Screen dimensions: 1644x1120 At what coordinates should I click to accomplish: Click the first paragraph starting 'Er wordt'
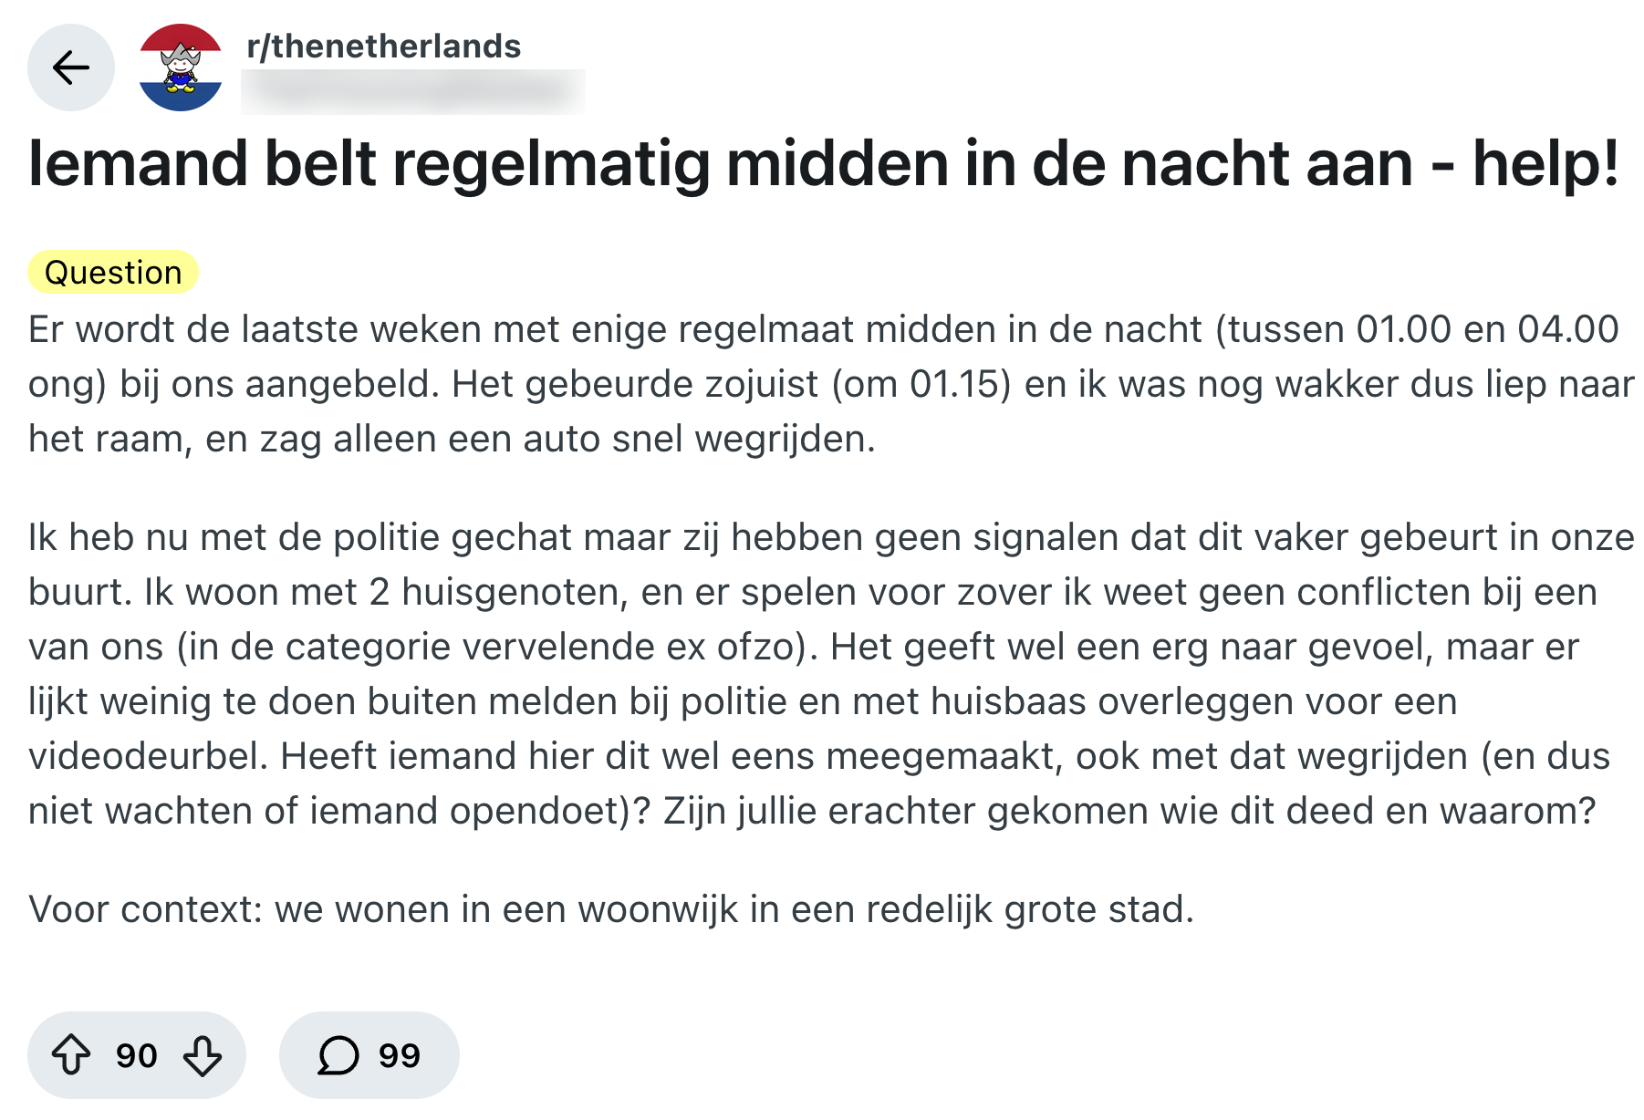(821, 384)
